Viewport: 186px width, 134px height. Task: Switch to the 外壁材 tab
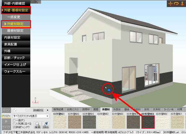click(x=106, y=110)
